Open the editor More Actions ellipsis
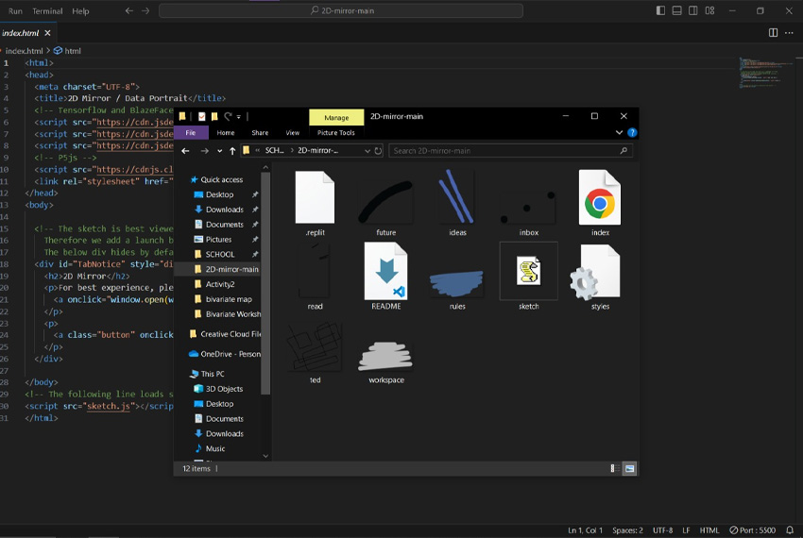 790,32
